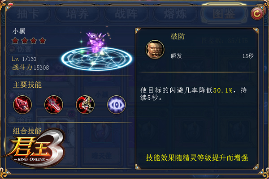The height and width of the screenshot is (179, 269).
Task: Click the 主要技能 section heading
Action: pos(27,85)
